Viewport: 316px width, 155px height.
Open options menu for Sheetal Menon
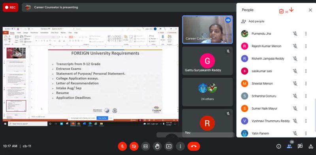[x=306, y=84]
